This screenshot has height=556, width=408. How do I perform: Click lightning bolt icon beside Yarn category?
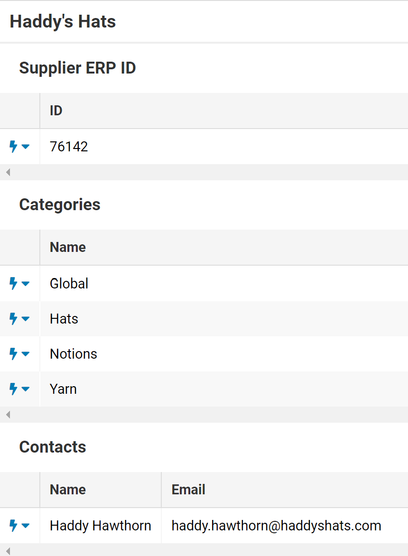13,389
